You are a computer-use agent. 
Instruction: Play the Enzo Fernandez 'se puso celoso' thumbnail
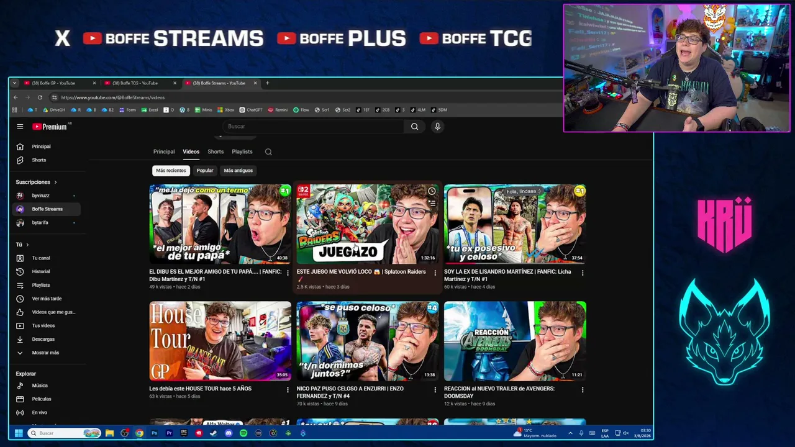[367, 341]
